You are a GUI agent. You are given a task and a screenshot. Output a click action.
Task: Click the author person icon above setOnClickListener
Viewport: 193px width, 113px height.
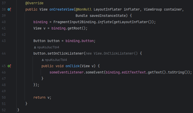[x=35, y=47]
